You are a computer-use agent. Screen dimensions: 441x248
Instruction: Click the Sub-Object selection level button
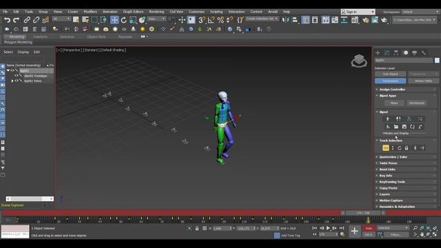(391, 74)
